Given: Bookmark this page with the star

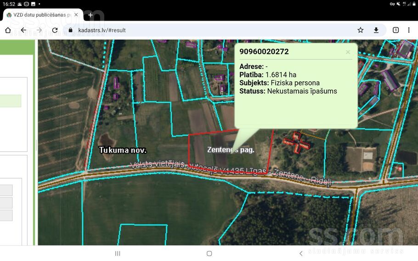Looking at the screenshot, I should coord(361,30).
